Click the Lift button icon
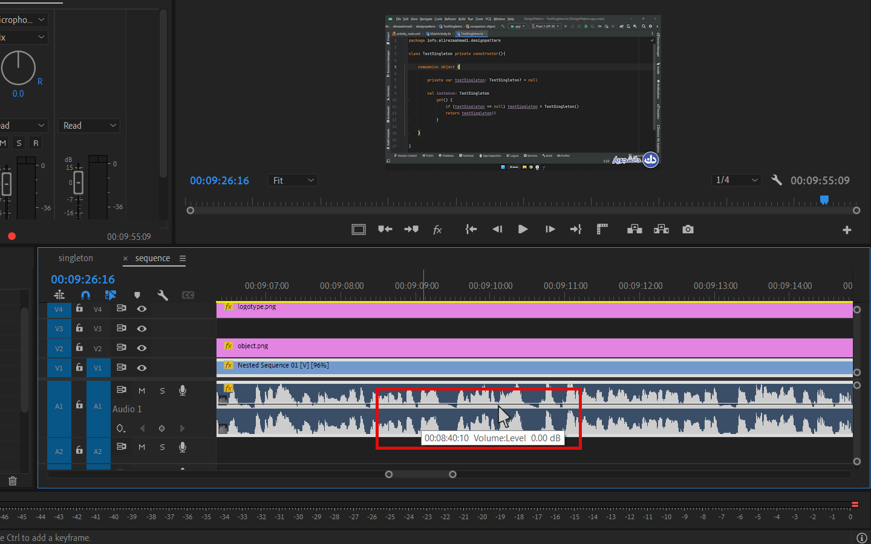This screenshot has width=871, height=544. click(x=634, y=229)
